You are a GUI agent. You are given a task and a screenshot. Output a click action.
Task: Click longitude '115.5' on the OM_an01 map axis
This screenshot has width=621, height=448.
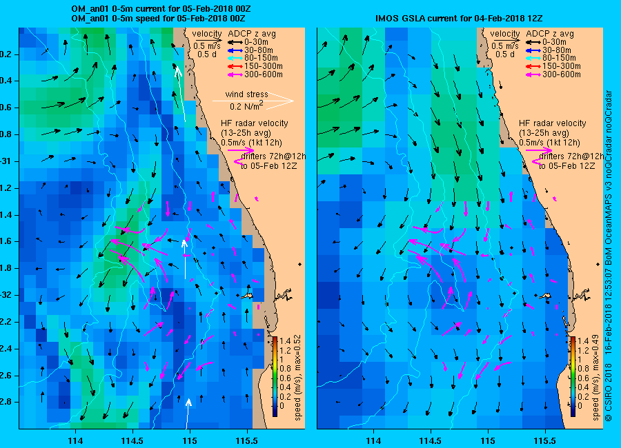[x=247, y=440]
